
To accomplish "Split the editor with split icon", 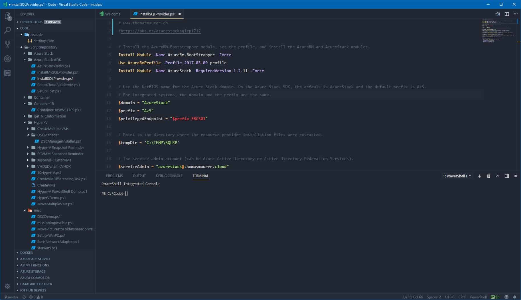I will (x=507, y=14).
